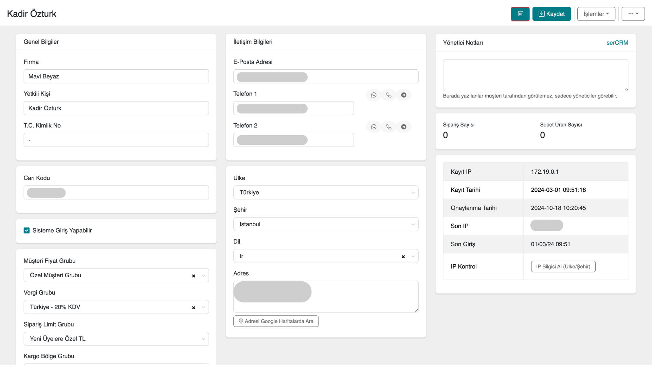Clear the Müşteri Fiyat Grubu selection
The width and height of the screenshot is (652, 367).
coord(194,276)
